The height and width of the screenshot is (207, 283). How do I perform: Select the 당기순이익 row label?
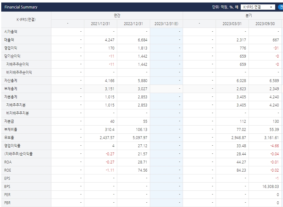point(12,56)
